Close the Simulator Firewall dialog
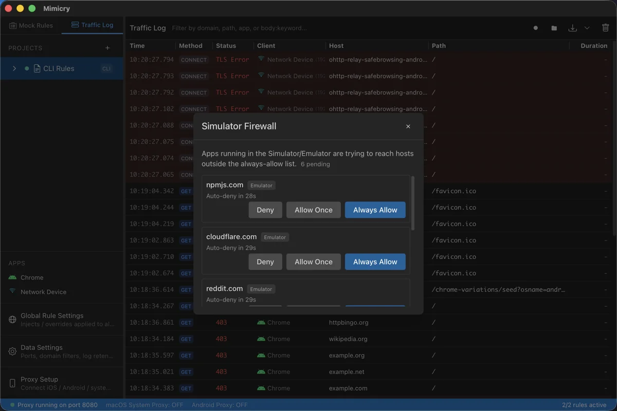This screenshot has width=617, height=411. (x=408, y=126)
